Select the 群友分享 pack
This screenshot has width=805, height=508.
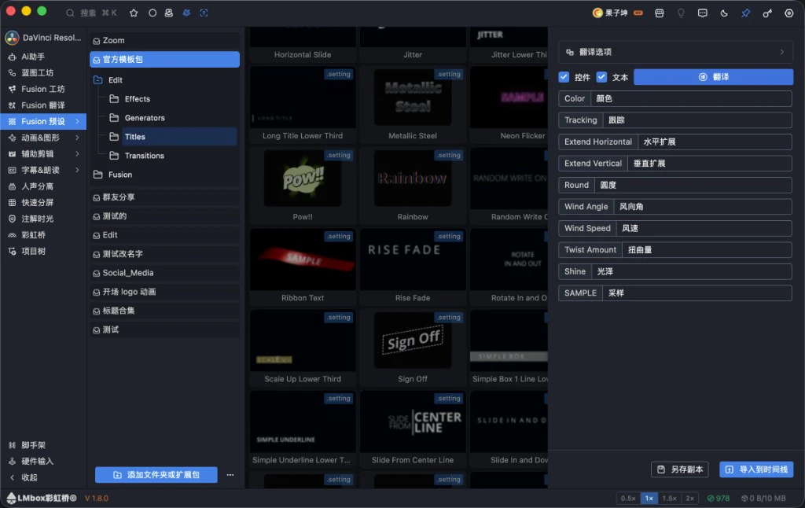pos(164,197)
